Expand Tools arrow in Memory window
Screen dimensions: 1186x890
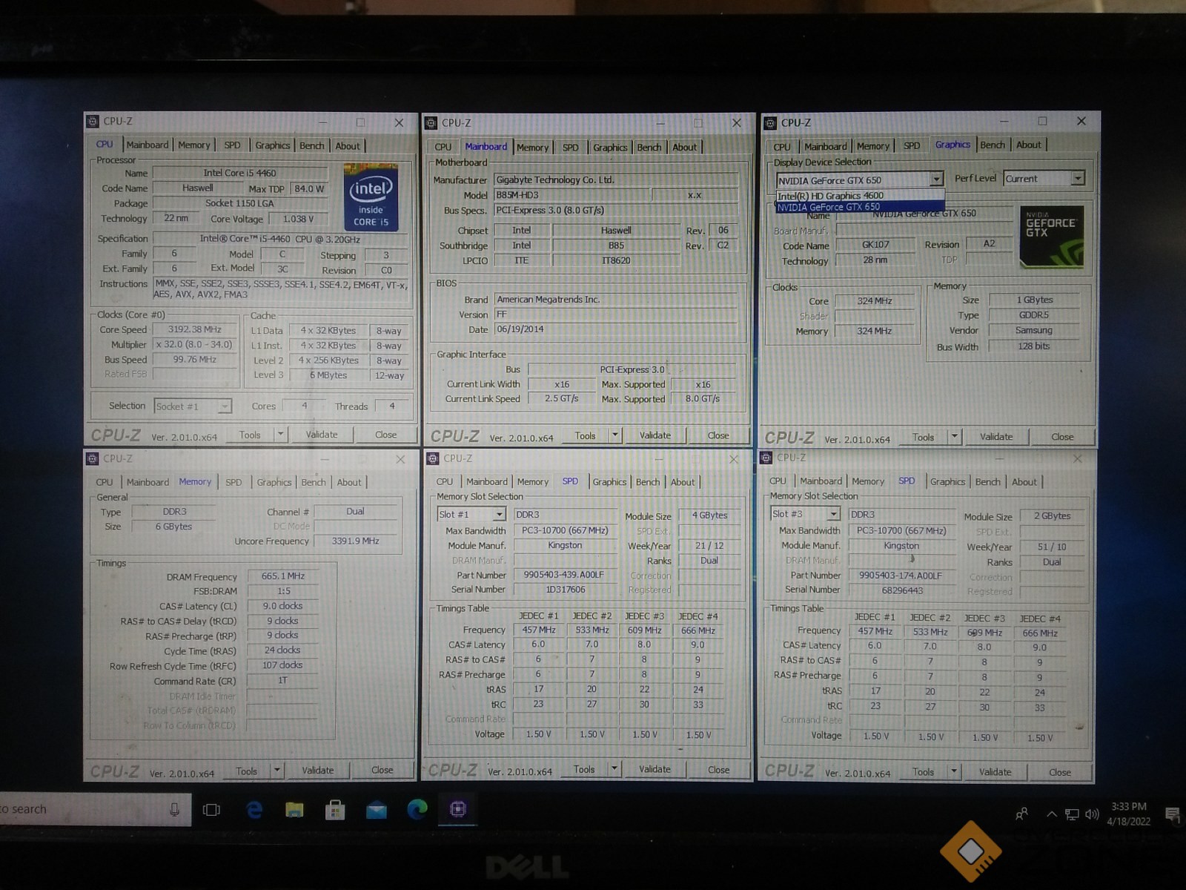tap(276, 771)
